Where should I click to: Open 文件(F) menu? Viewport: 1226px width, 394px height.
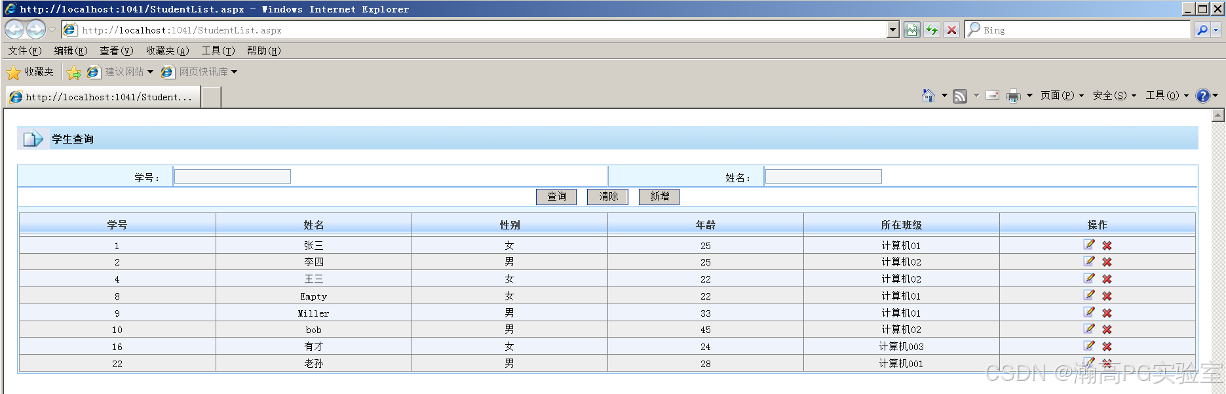click(x=25, y=50)
